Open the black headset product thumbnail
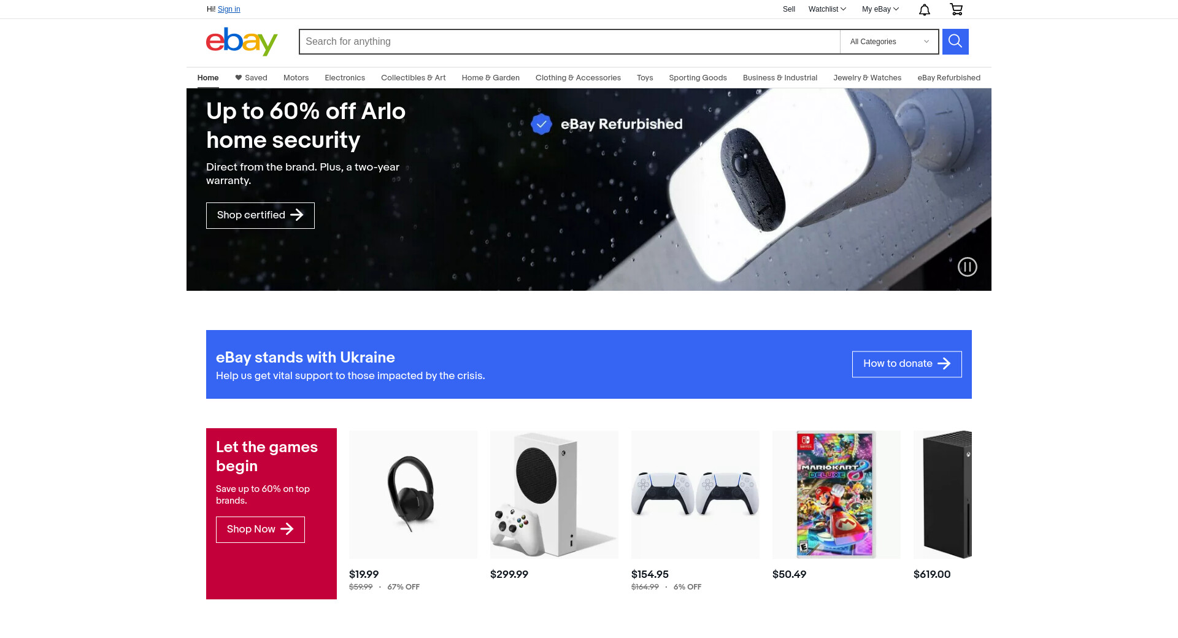1178x638 pixels. pyautogui.click(x=413, y=494)
